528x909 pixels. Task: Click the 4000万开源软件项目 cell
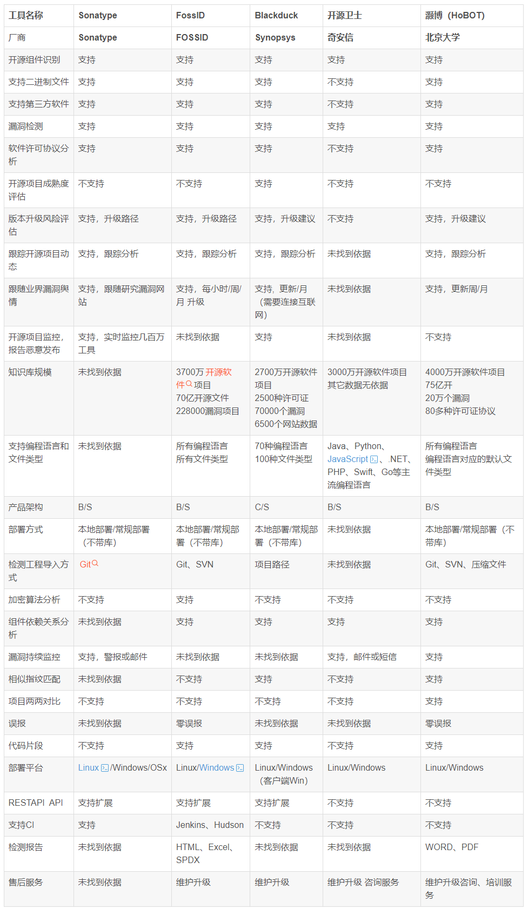(x=472, y=398)
